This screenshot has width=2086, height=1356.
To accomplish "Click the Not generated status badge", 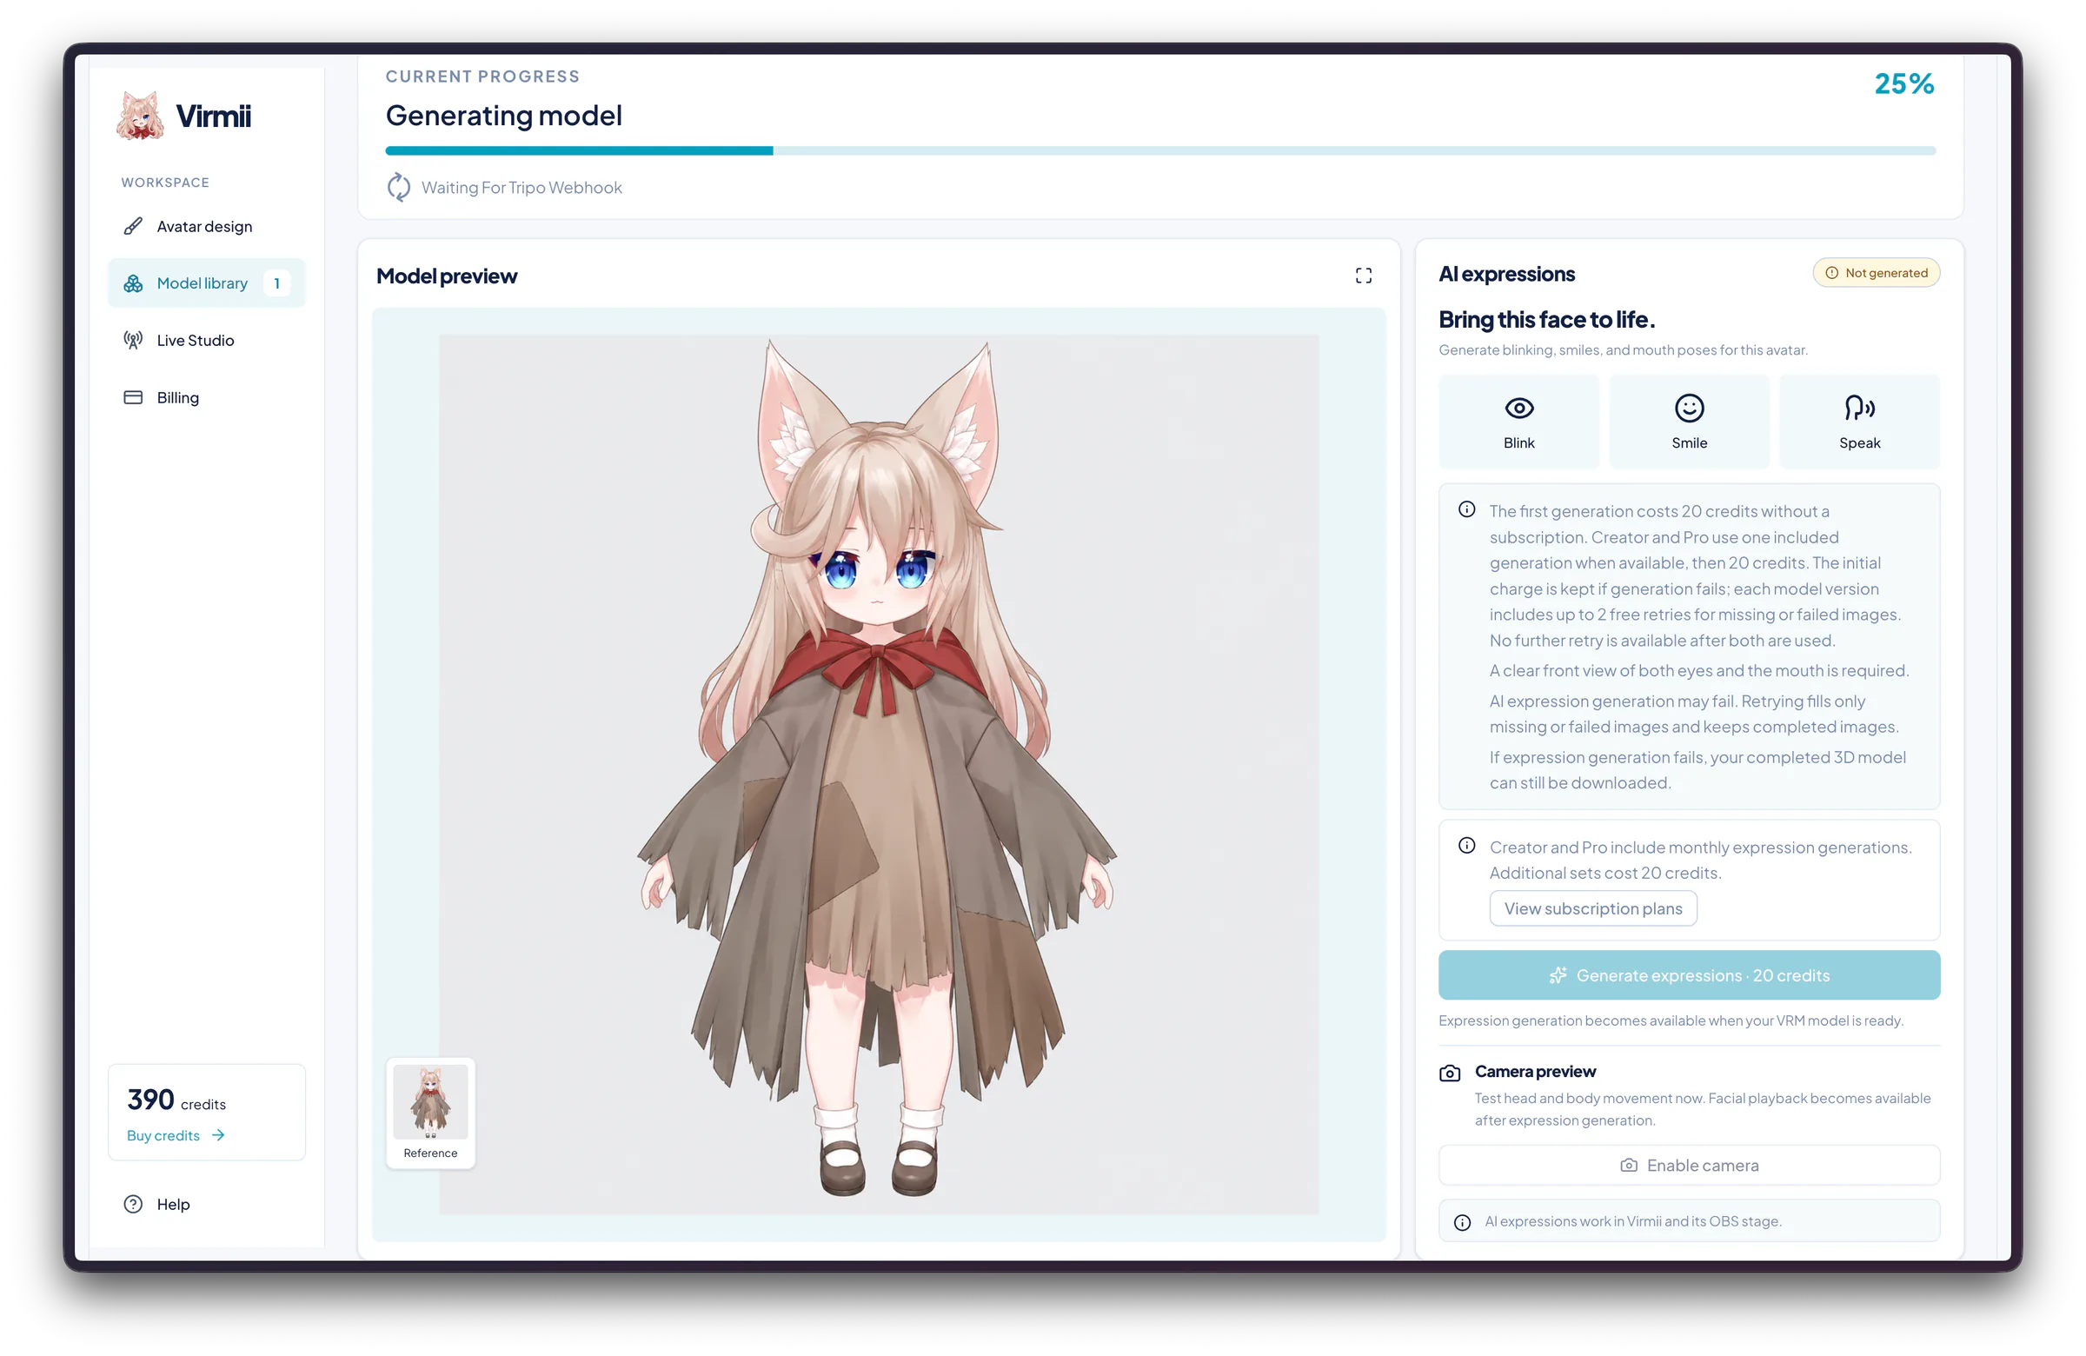I will 1876,274.
